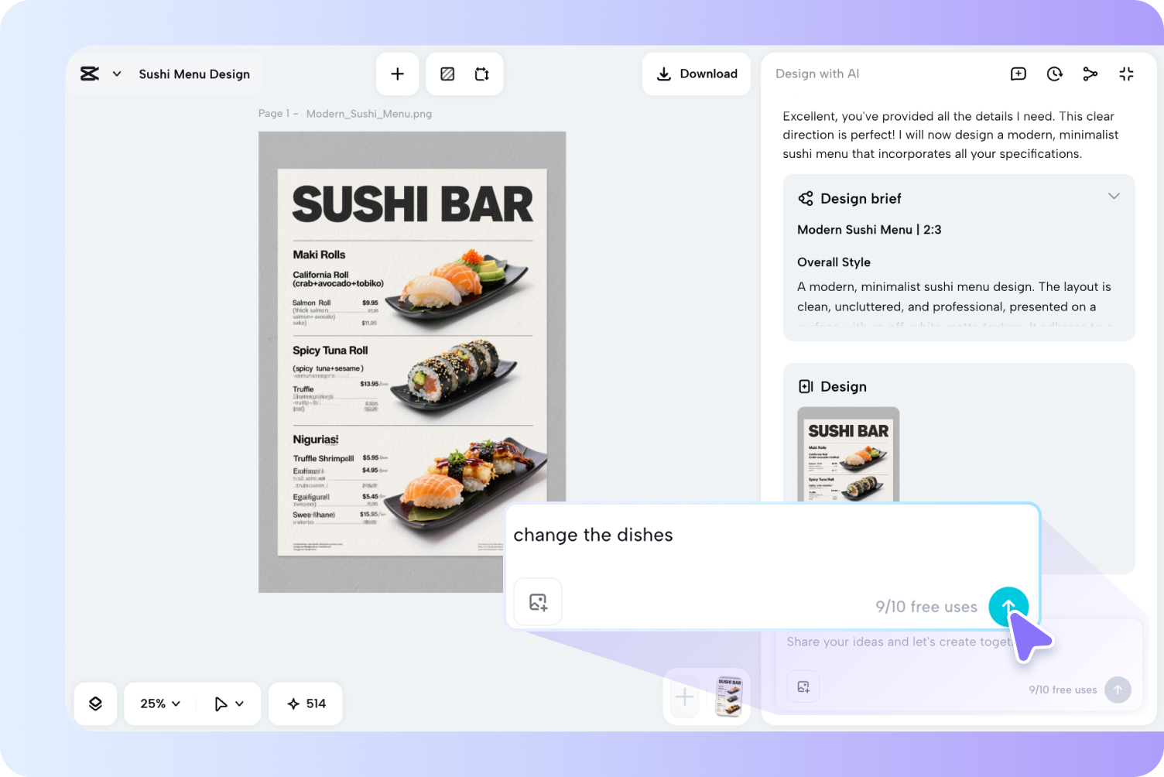
Task: Select the Page 1 thumbnail near the bottom
Action: (726, 696)
